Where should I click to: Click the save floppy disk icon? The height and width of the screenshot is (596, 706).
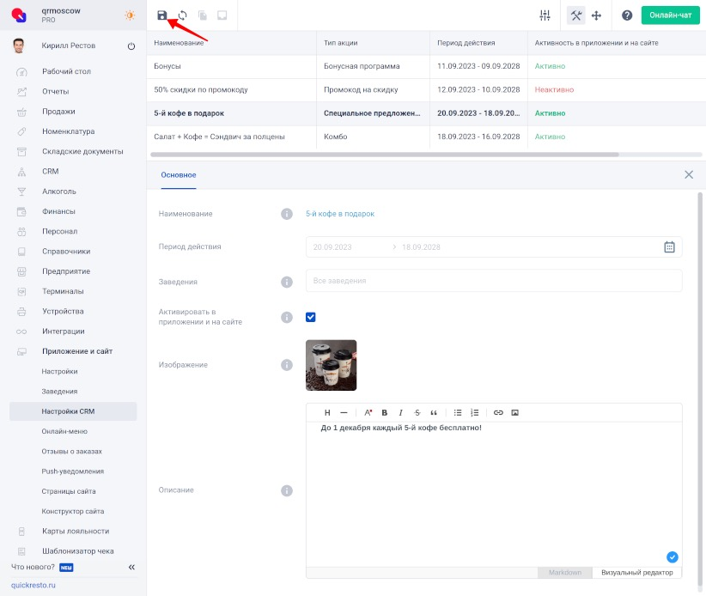(162, 15)
